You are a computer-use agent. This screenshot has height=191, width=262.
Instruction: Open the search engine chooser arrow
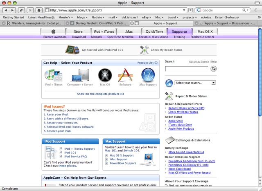[x=248, y=10]
